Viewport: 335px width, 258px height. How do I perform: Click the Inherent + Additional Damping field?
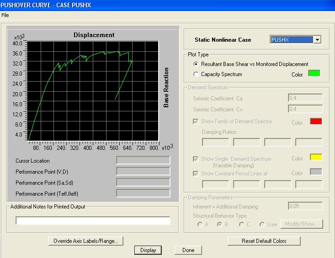pyautogui.click(x=305, y=206)
